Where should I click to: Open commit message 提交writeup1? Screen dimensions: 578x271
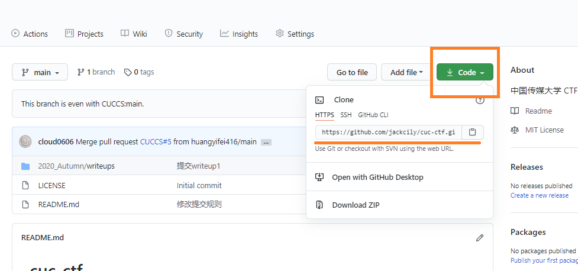click(x=198, y=166)
